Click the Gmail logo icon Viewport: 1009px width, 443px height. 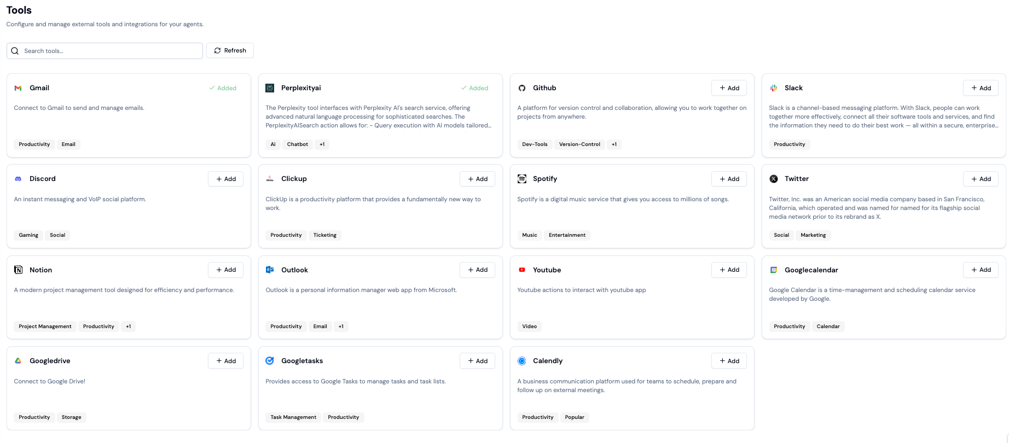point(18,88)
